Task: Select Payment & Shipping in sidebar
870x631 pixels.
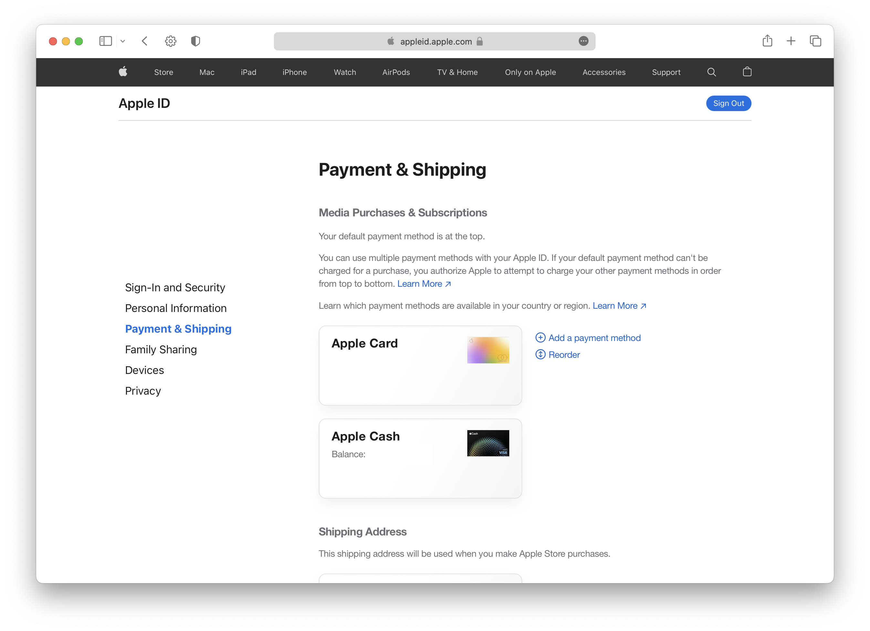Action: click(178, 329)
